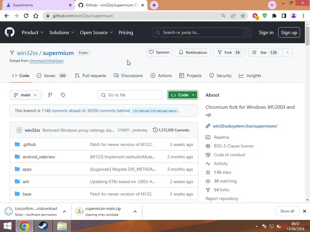The width and height of the screenshot is (310, 232).
Task: Open the BSD-3-Clause license link
Action: [233, 146]
